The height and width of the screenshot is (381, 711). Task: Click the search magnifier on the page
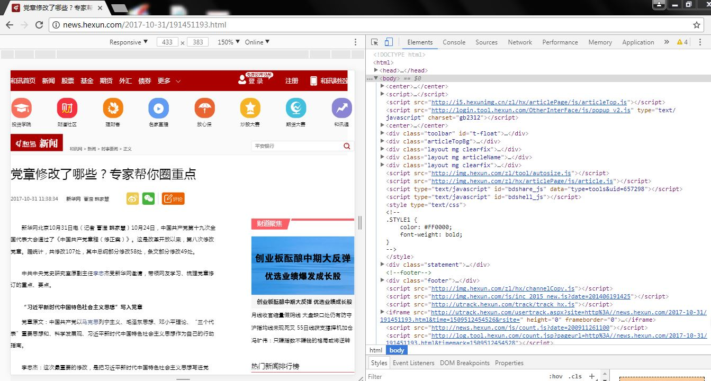click(x=347, y=146)
